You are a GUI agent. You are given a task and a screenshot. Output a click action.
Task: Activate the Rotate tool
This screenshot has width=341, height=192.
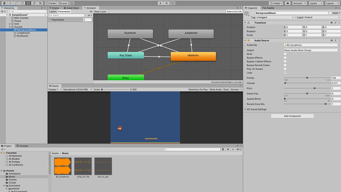click(16, 3)
